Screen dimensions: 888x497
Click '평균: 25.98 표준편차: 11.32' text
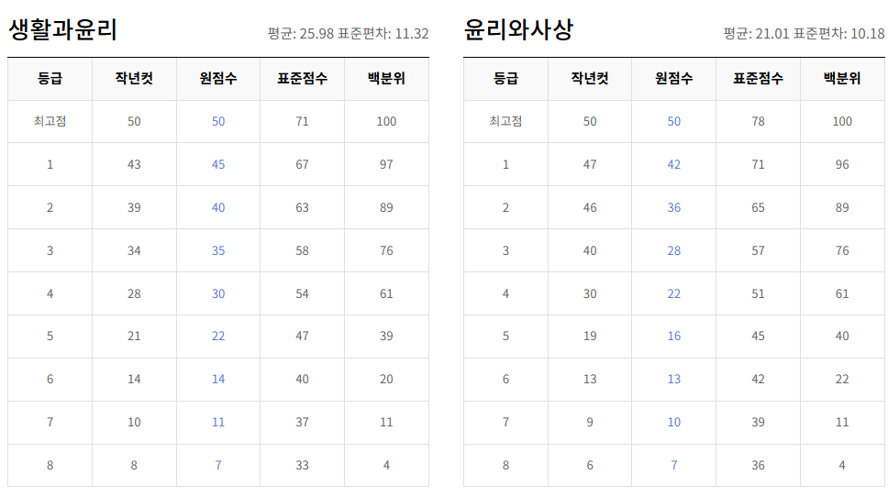coord(349,34)
